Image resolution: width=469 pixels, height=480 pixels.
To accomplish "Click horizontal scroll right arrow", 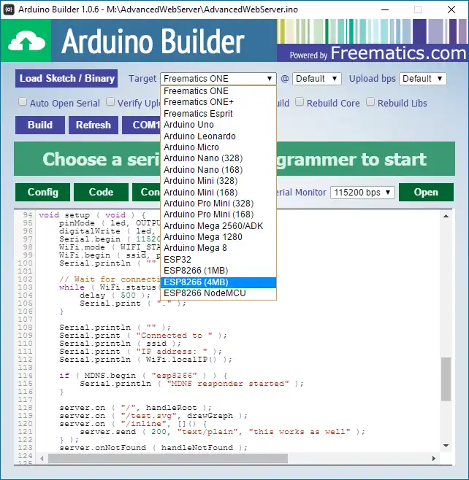I will pyautogui.click(x=434, y=458).
